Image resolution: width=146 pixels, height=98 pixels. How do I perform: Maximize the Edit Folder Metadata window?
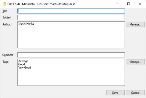(129, 4)
